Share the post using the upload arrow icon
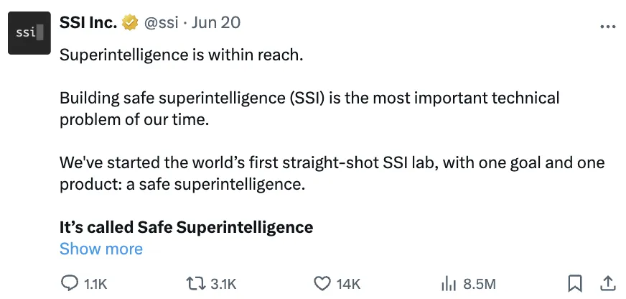 [x=607, y=283]
